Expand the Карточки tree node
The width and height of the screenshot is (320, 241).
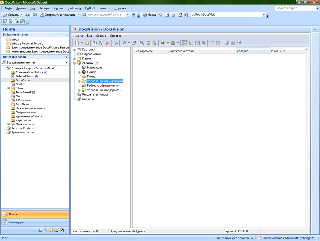pyautogui.click(x=74, y=50)
